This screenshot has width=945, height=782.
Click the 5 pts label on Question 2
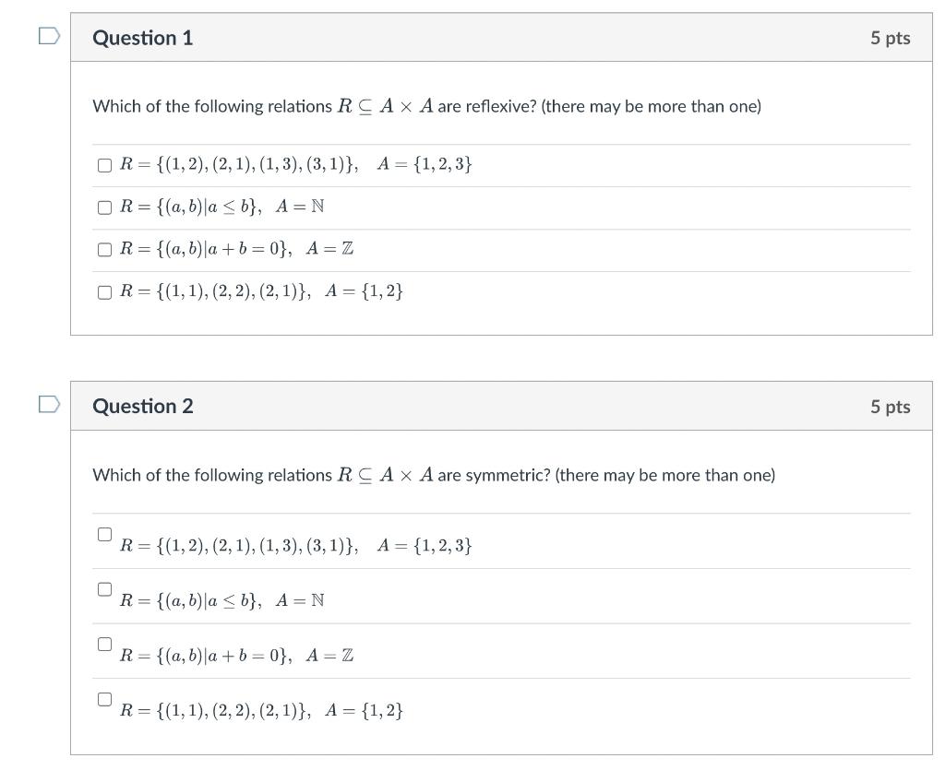pos(891,406)
